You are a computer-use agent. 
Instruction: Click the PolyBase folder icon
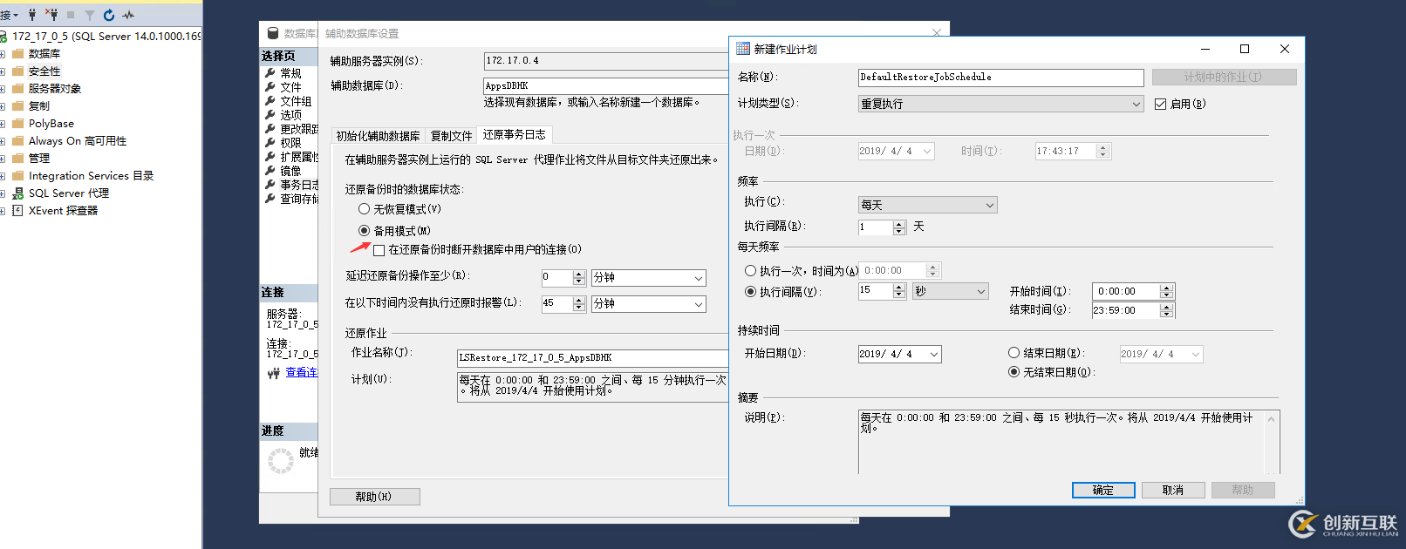[17, 124]
